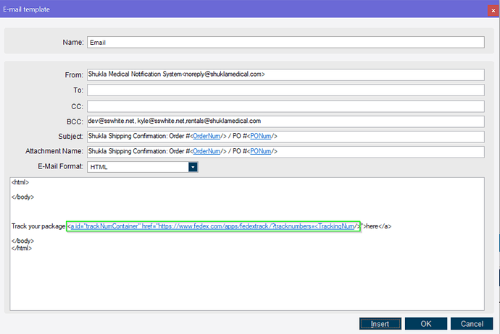Click the From address field
500x334 pixels.
pyautogui.click(x=286, y=74)
